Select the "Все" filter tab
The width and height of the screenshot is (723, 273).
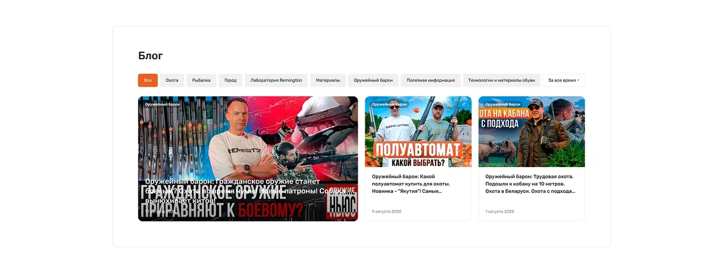click(x=147, y=80)
